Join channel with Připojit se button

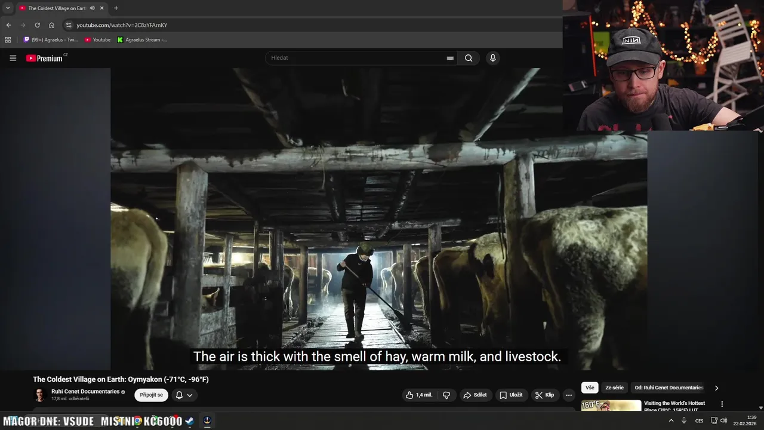[x=151, y=395]
